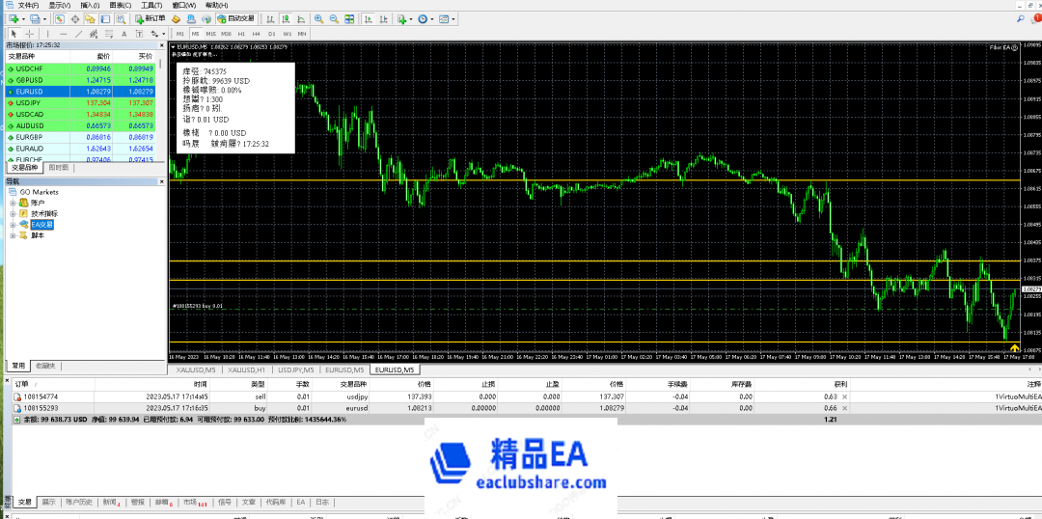
Task: Open the periodicity clock dropdown arrow
Action: click(x=433, y=18)
